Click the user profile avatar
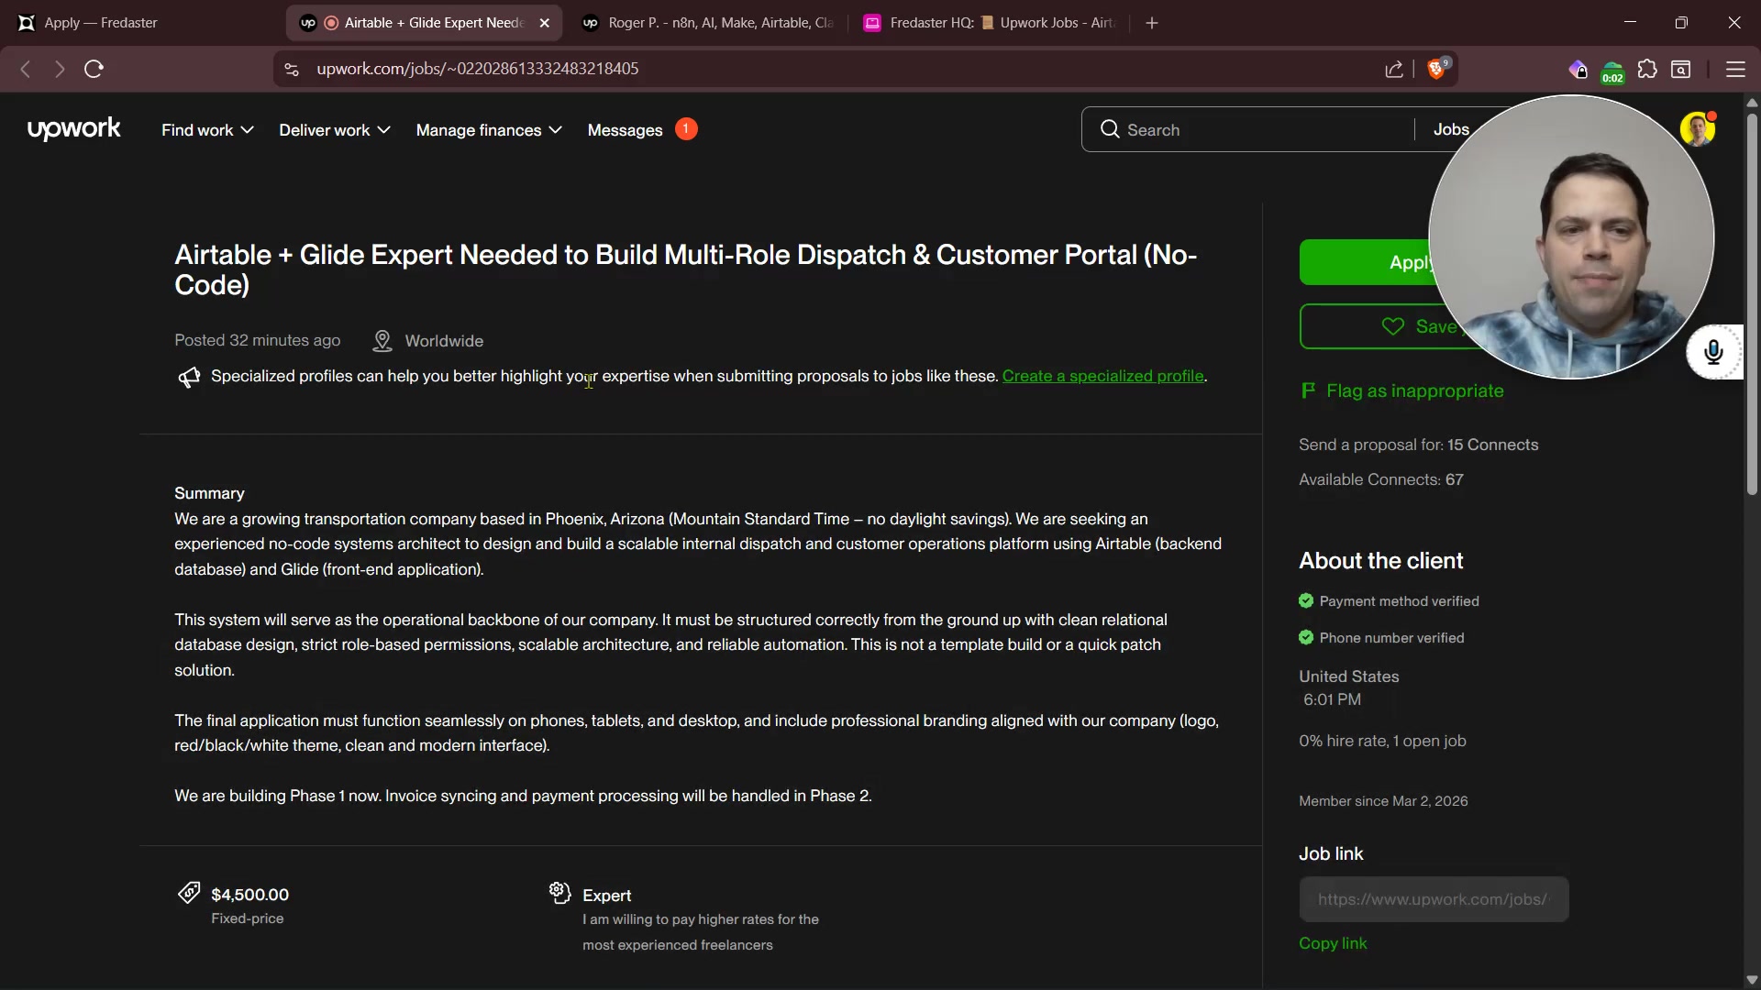The image size is (1761, 990). pos(1697,129)
